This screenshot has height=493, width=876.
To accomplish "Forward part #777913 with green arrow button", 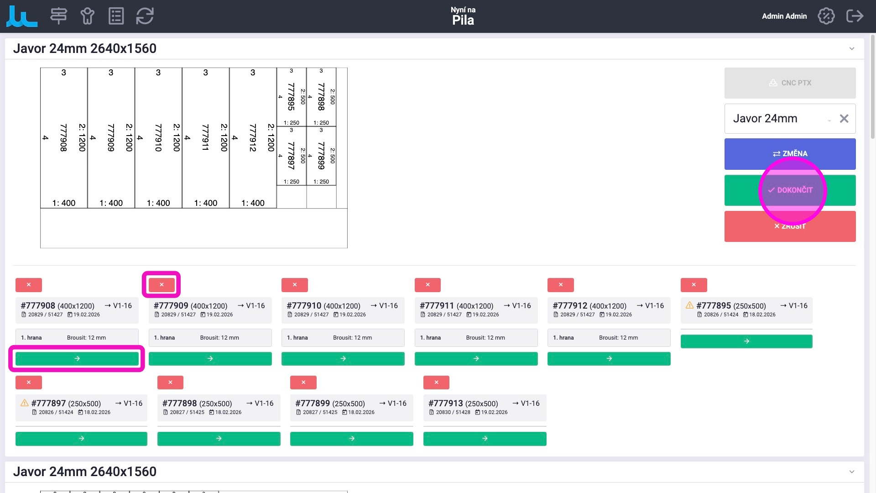I will point(485,439).
